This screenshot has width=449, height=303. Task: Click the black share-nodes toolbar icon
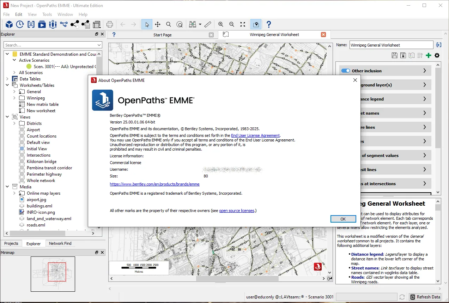tap(75, 24)
